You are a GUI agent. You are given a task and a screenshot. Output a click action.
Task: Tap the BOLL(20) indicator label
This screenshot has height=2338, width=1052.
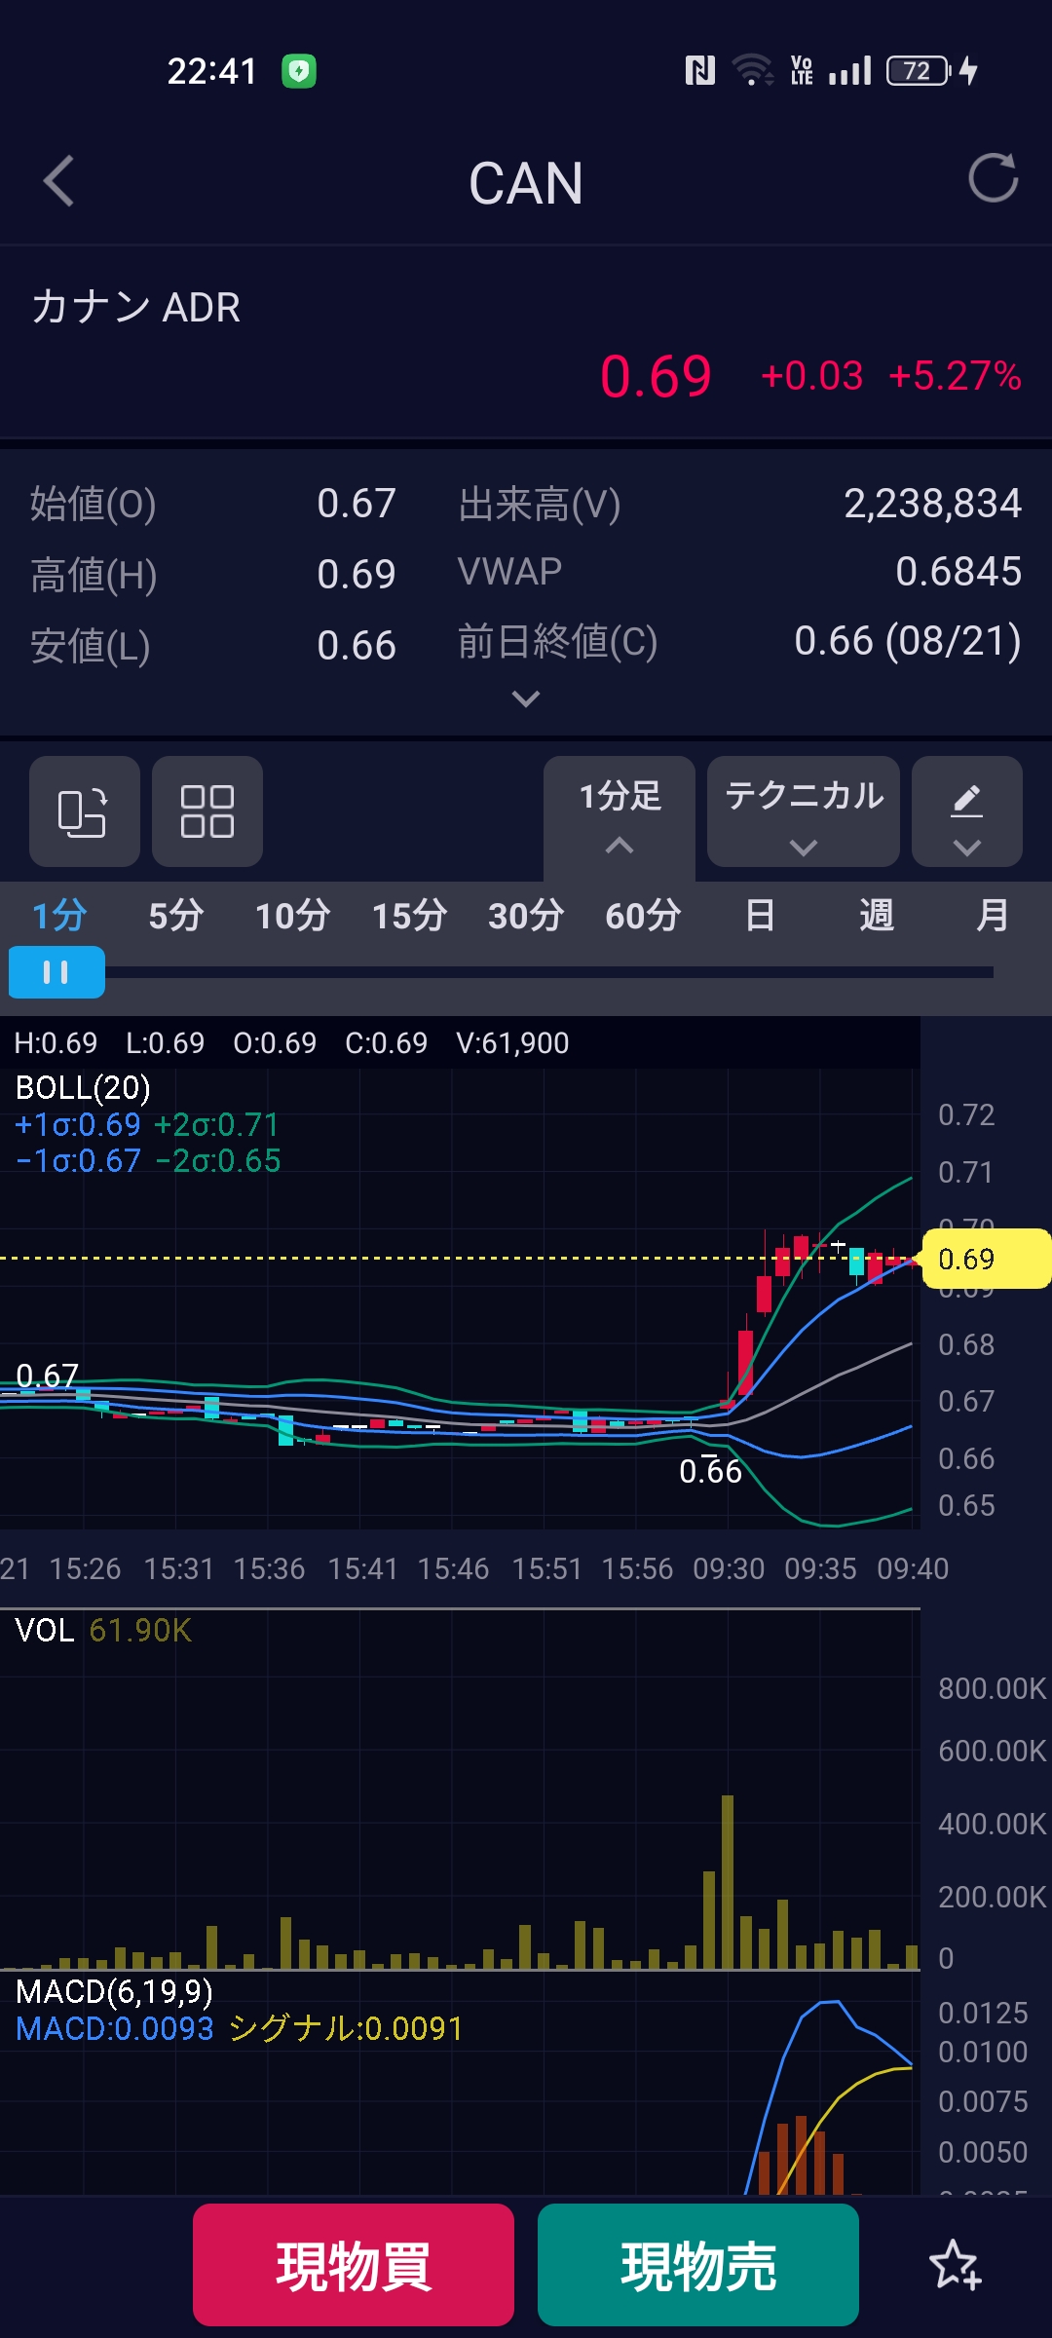pos(83,1087)
